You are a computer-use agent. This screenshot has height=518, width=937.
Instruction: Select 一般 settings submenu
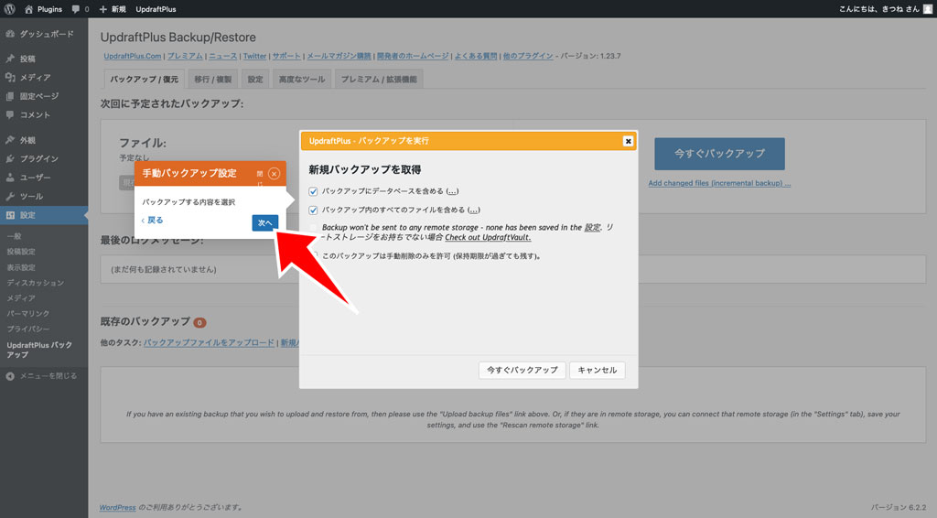(x=15, y=236)
